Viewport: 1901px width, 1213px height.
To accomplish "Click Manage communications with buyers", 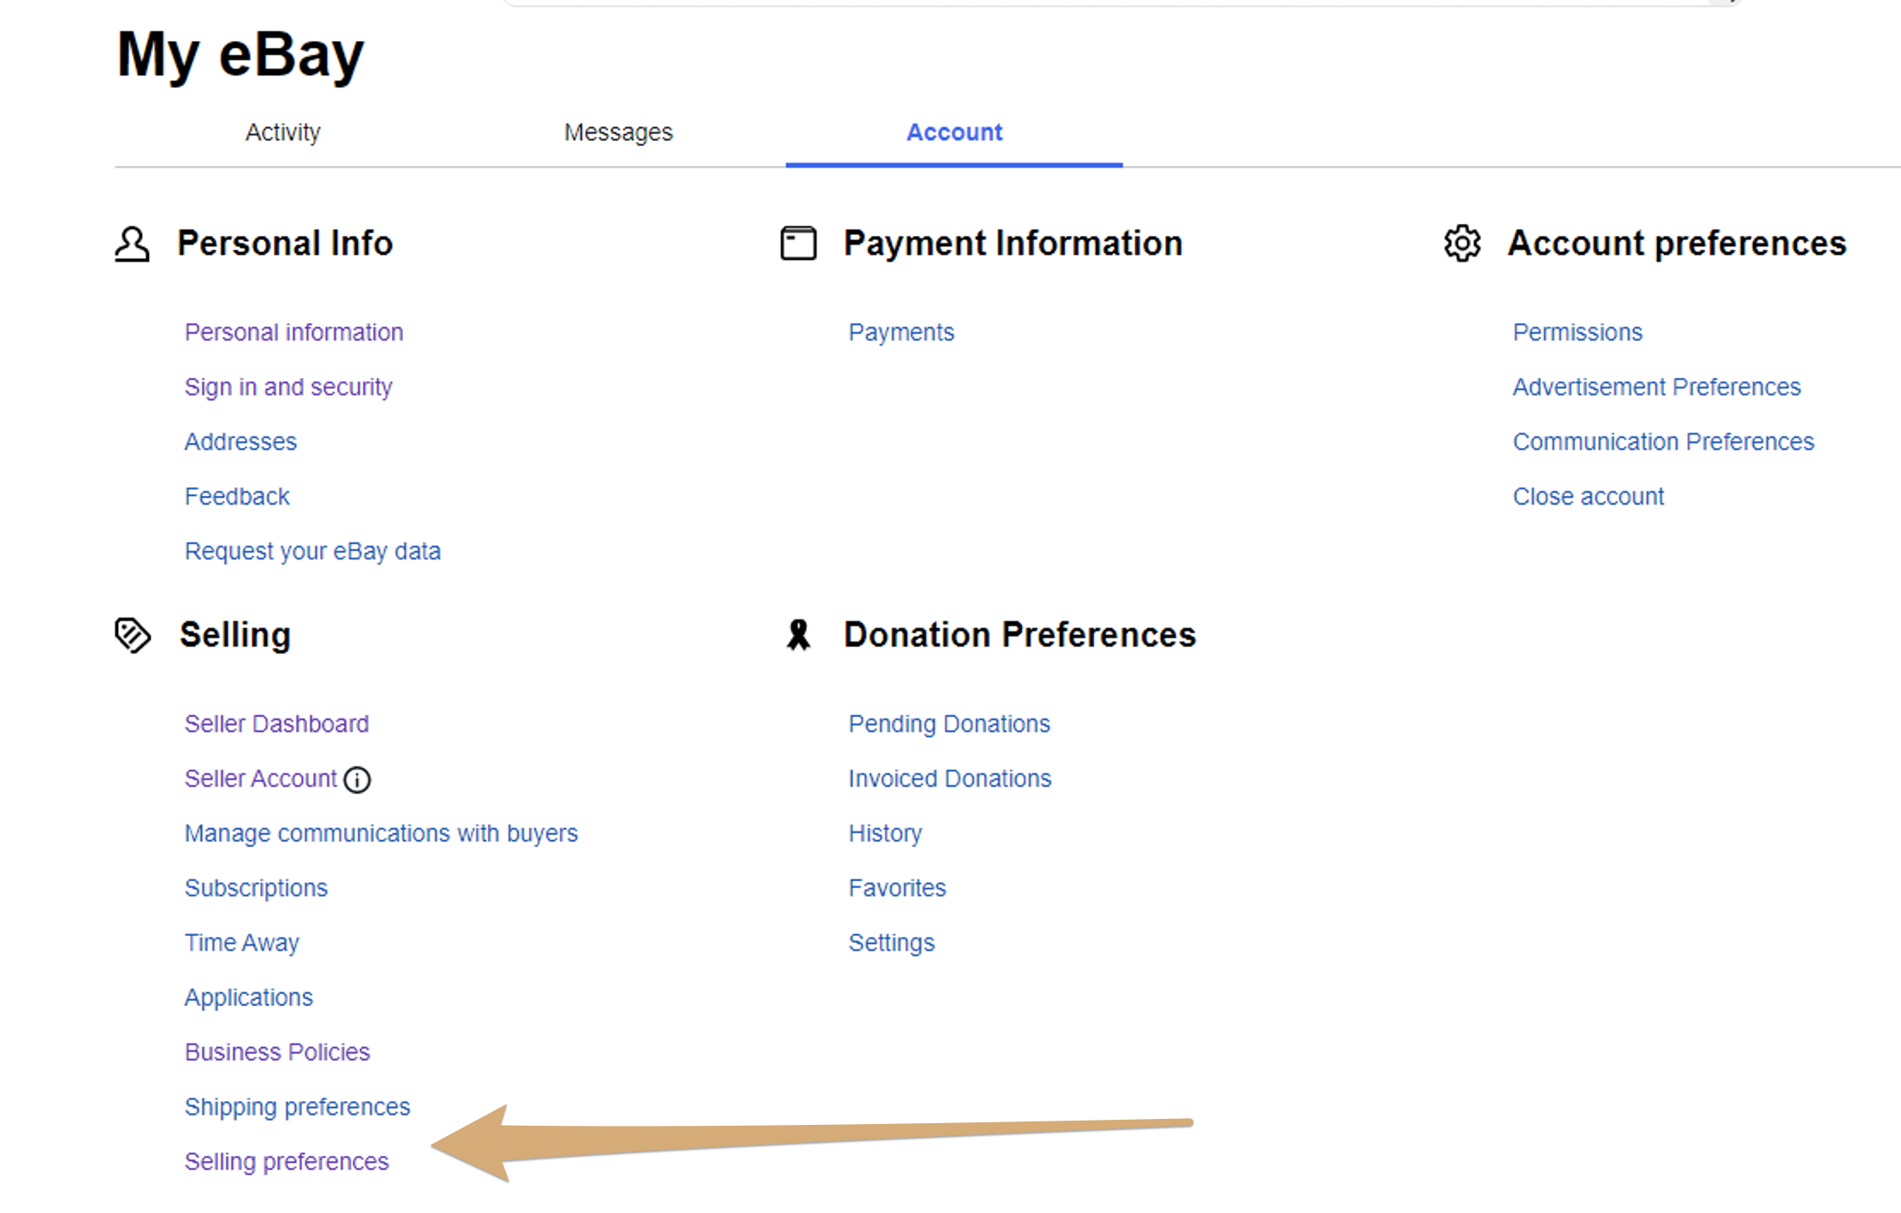I will coord(381,833).
